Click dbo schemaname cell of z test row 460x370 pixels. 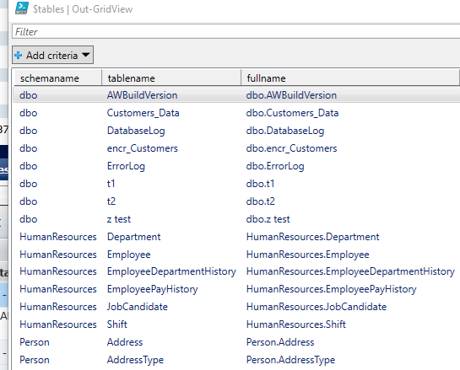click(x=29, y=219)
